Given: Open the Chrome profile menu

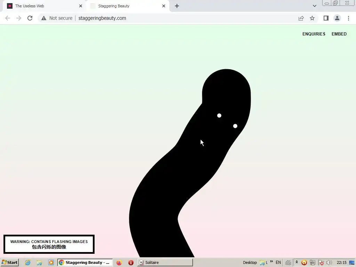Looking at the screenshot, I should pos(337,18).
